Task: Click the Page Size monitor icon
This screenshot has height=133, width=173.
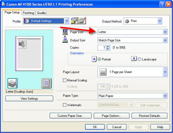Action: (x=65, y=32)
